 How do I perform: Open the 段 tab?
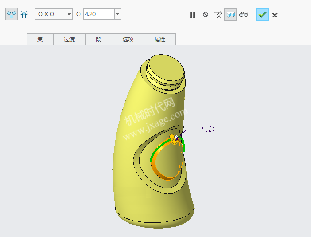click(x=99, y=39)
